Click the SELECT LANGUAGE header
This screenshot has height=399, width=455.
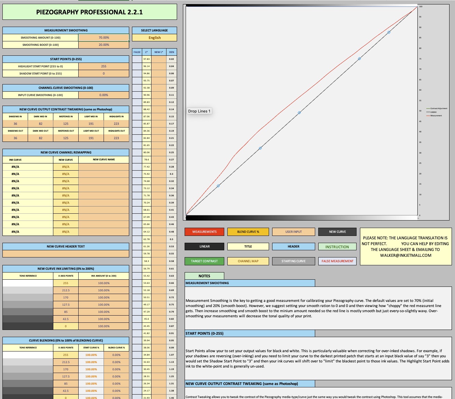point(155,30)
